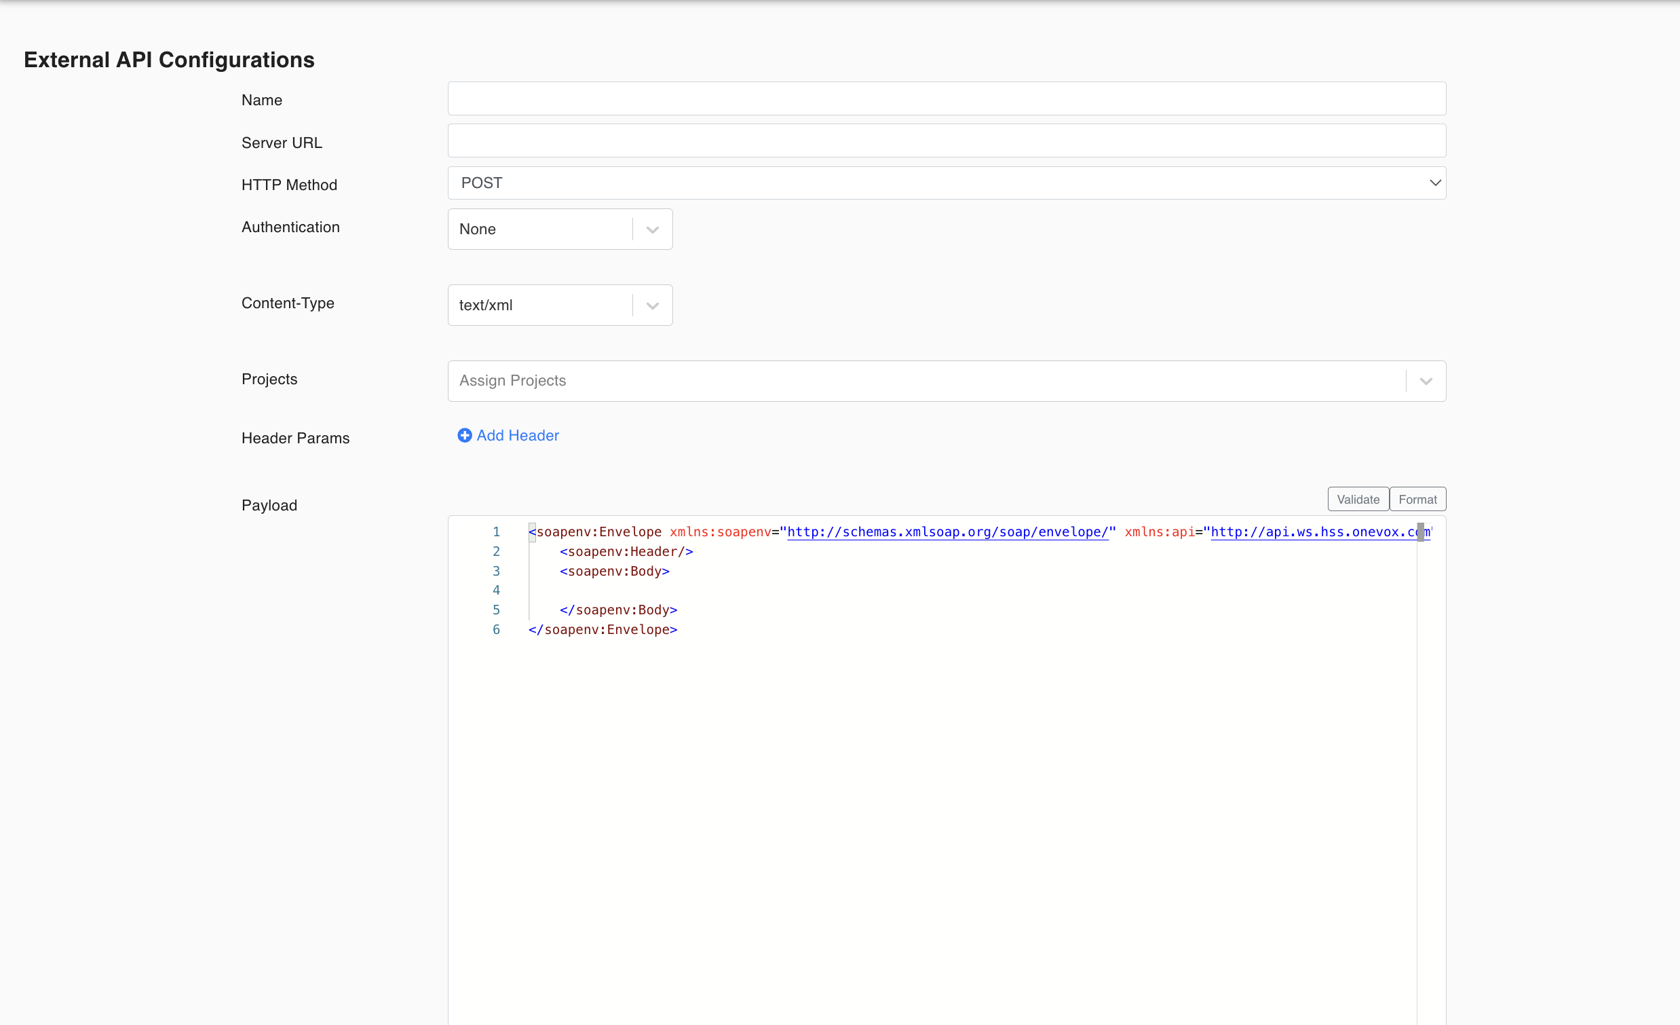This screenshot has width=1680, height=1025.
Task: Click the xmlns:api attribute in line 1
Action: pos(1159,532)
